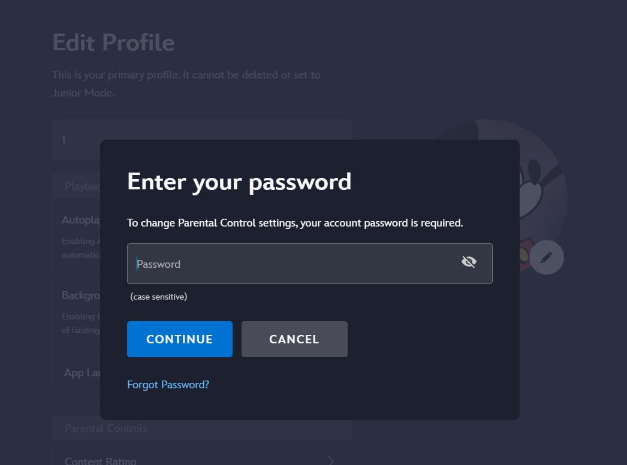Click the Background video setting label
The width and height of the screenshot is (627, 465).
81,295
